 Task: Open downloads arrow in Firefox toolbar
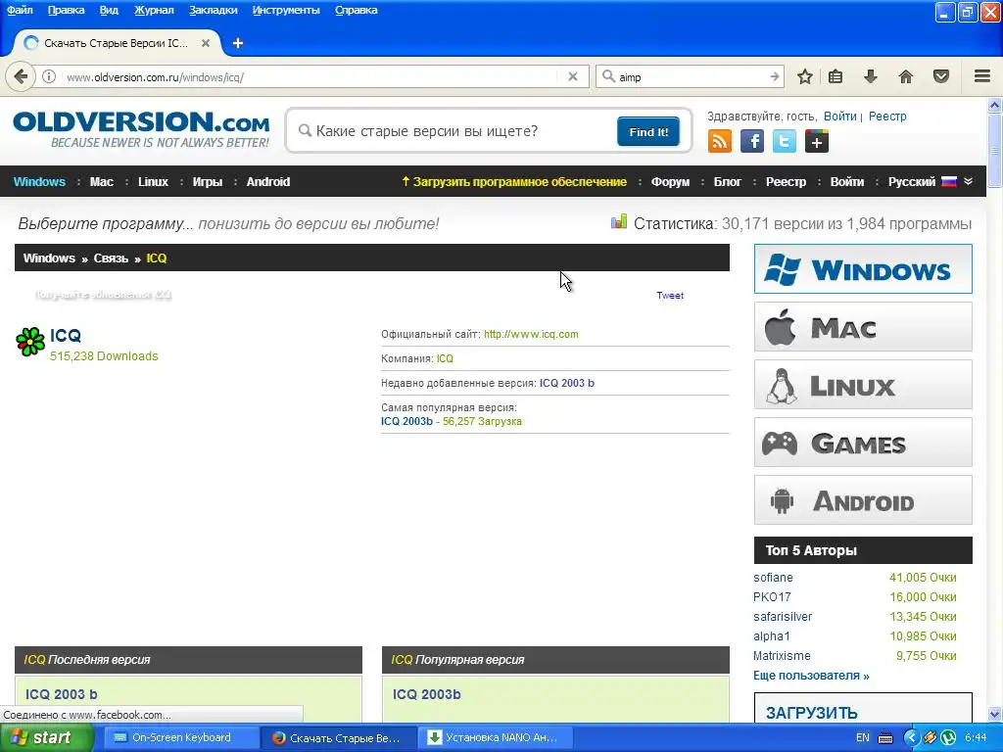[871, 76]
